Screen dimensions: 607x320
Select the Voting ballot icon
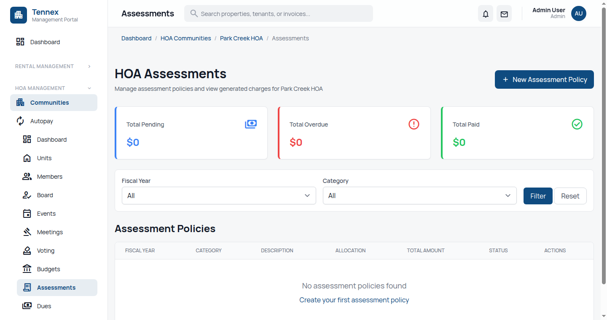click(x=27, y=250)
